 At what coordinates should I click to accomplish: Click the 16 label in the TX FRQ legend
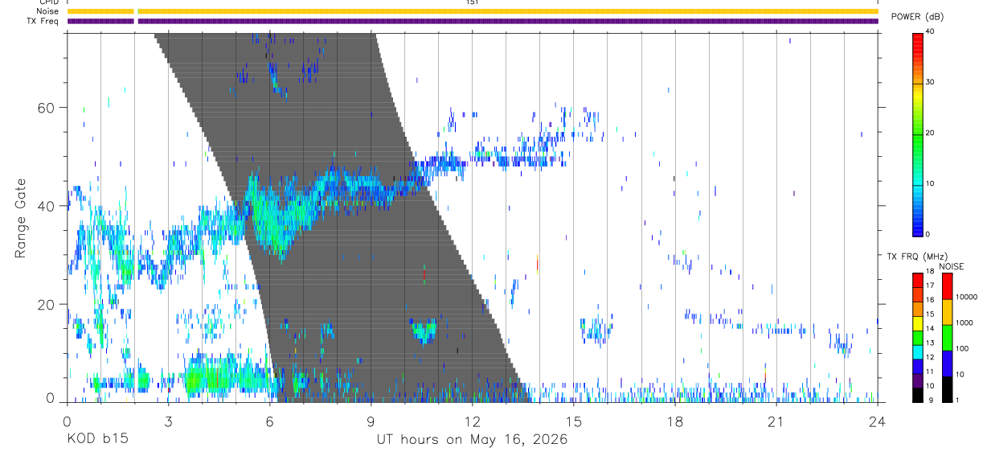931,299
